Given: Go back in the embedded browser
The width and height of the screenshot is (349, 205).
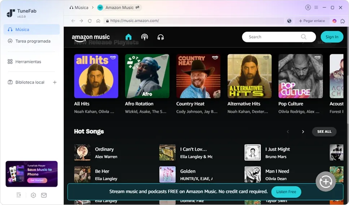Looking at the screenshot, I should tap(73, 21).
